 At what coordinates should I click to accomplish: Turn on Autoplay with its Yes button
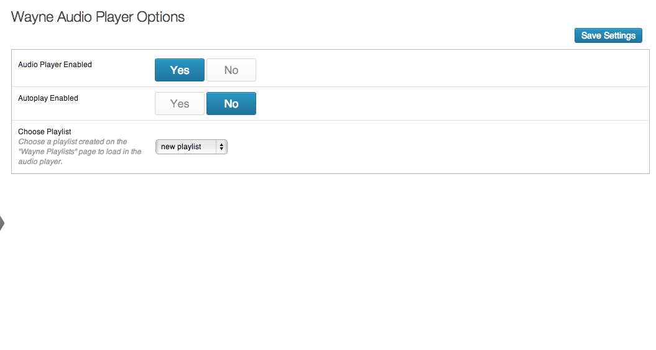180,103
